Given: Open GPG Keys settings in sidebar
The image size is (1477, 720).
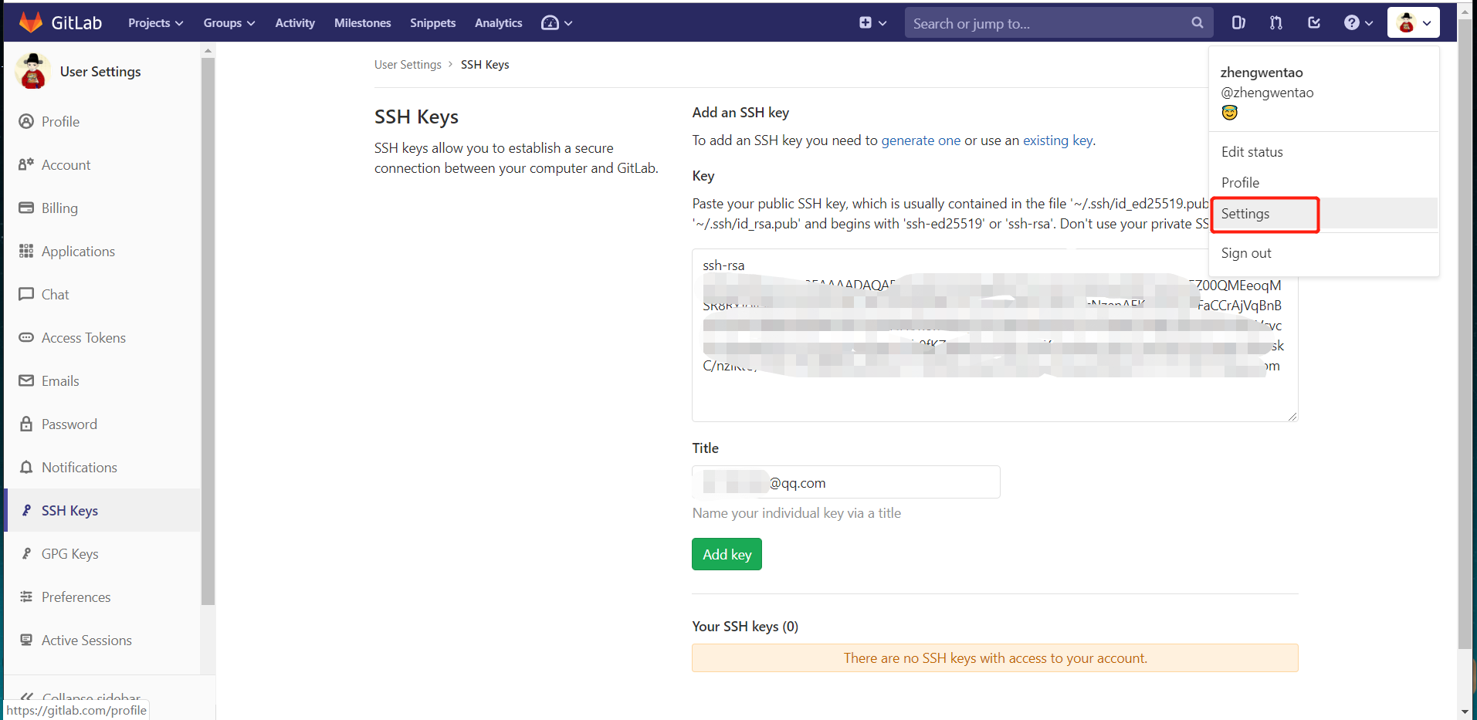Looking at the screenshot, I should 69,553.
